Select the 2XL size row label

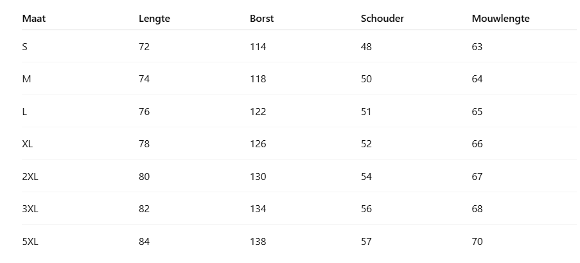[30, 177]
